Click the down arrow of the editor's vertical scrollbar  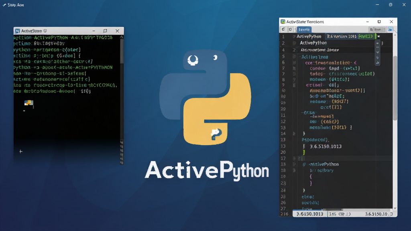[x=395, y=209]
